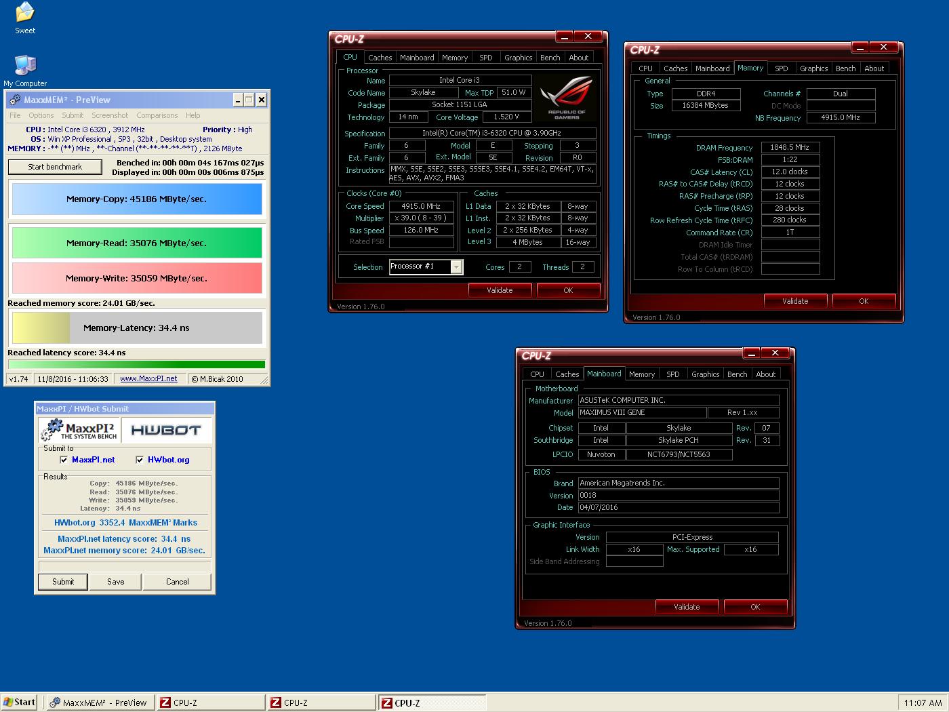The width and height of the screenshot is (949, 712).
Task: Toggle the HWbot.org submit checkbox
Action: (x=140, y=460)
